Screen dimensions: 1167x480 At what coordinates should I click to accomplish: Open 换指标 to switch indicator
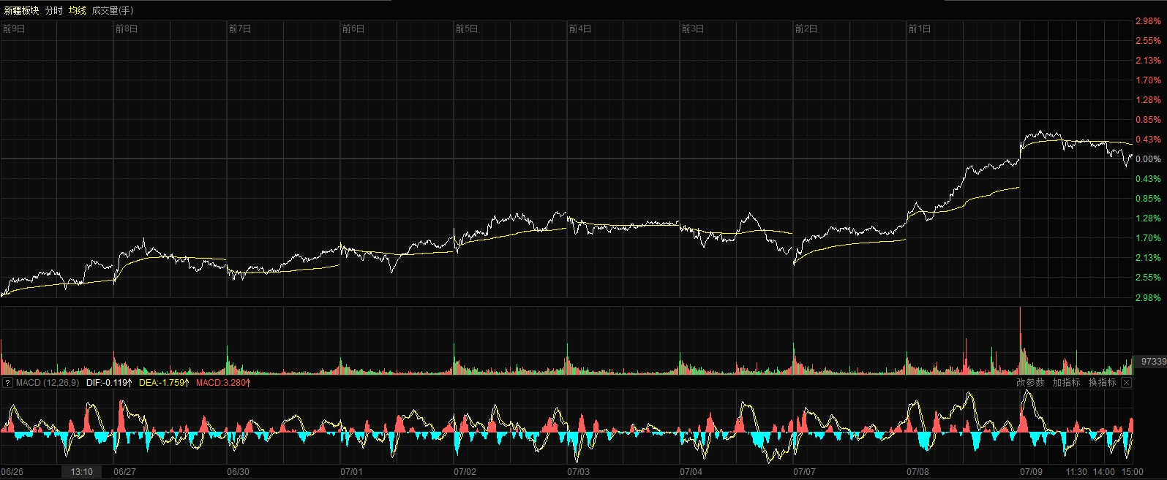pyautogui.click(x=1102, y=383)
